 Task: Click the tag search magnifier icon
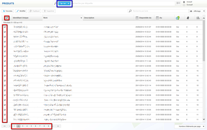pos(55,3)
